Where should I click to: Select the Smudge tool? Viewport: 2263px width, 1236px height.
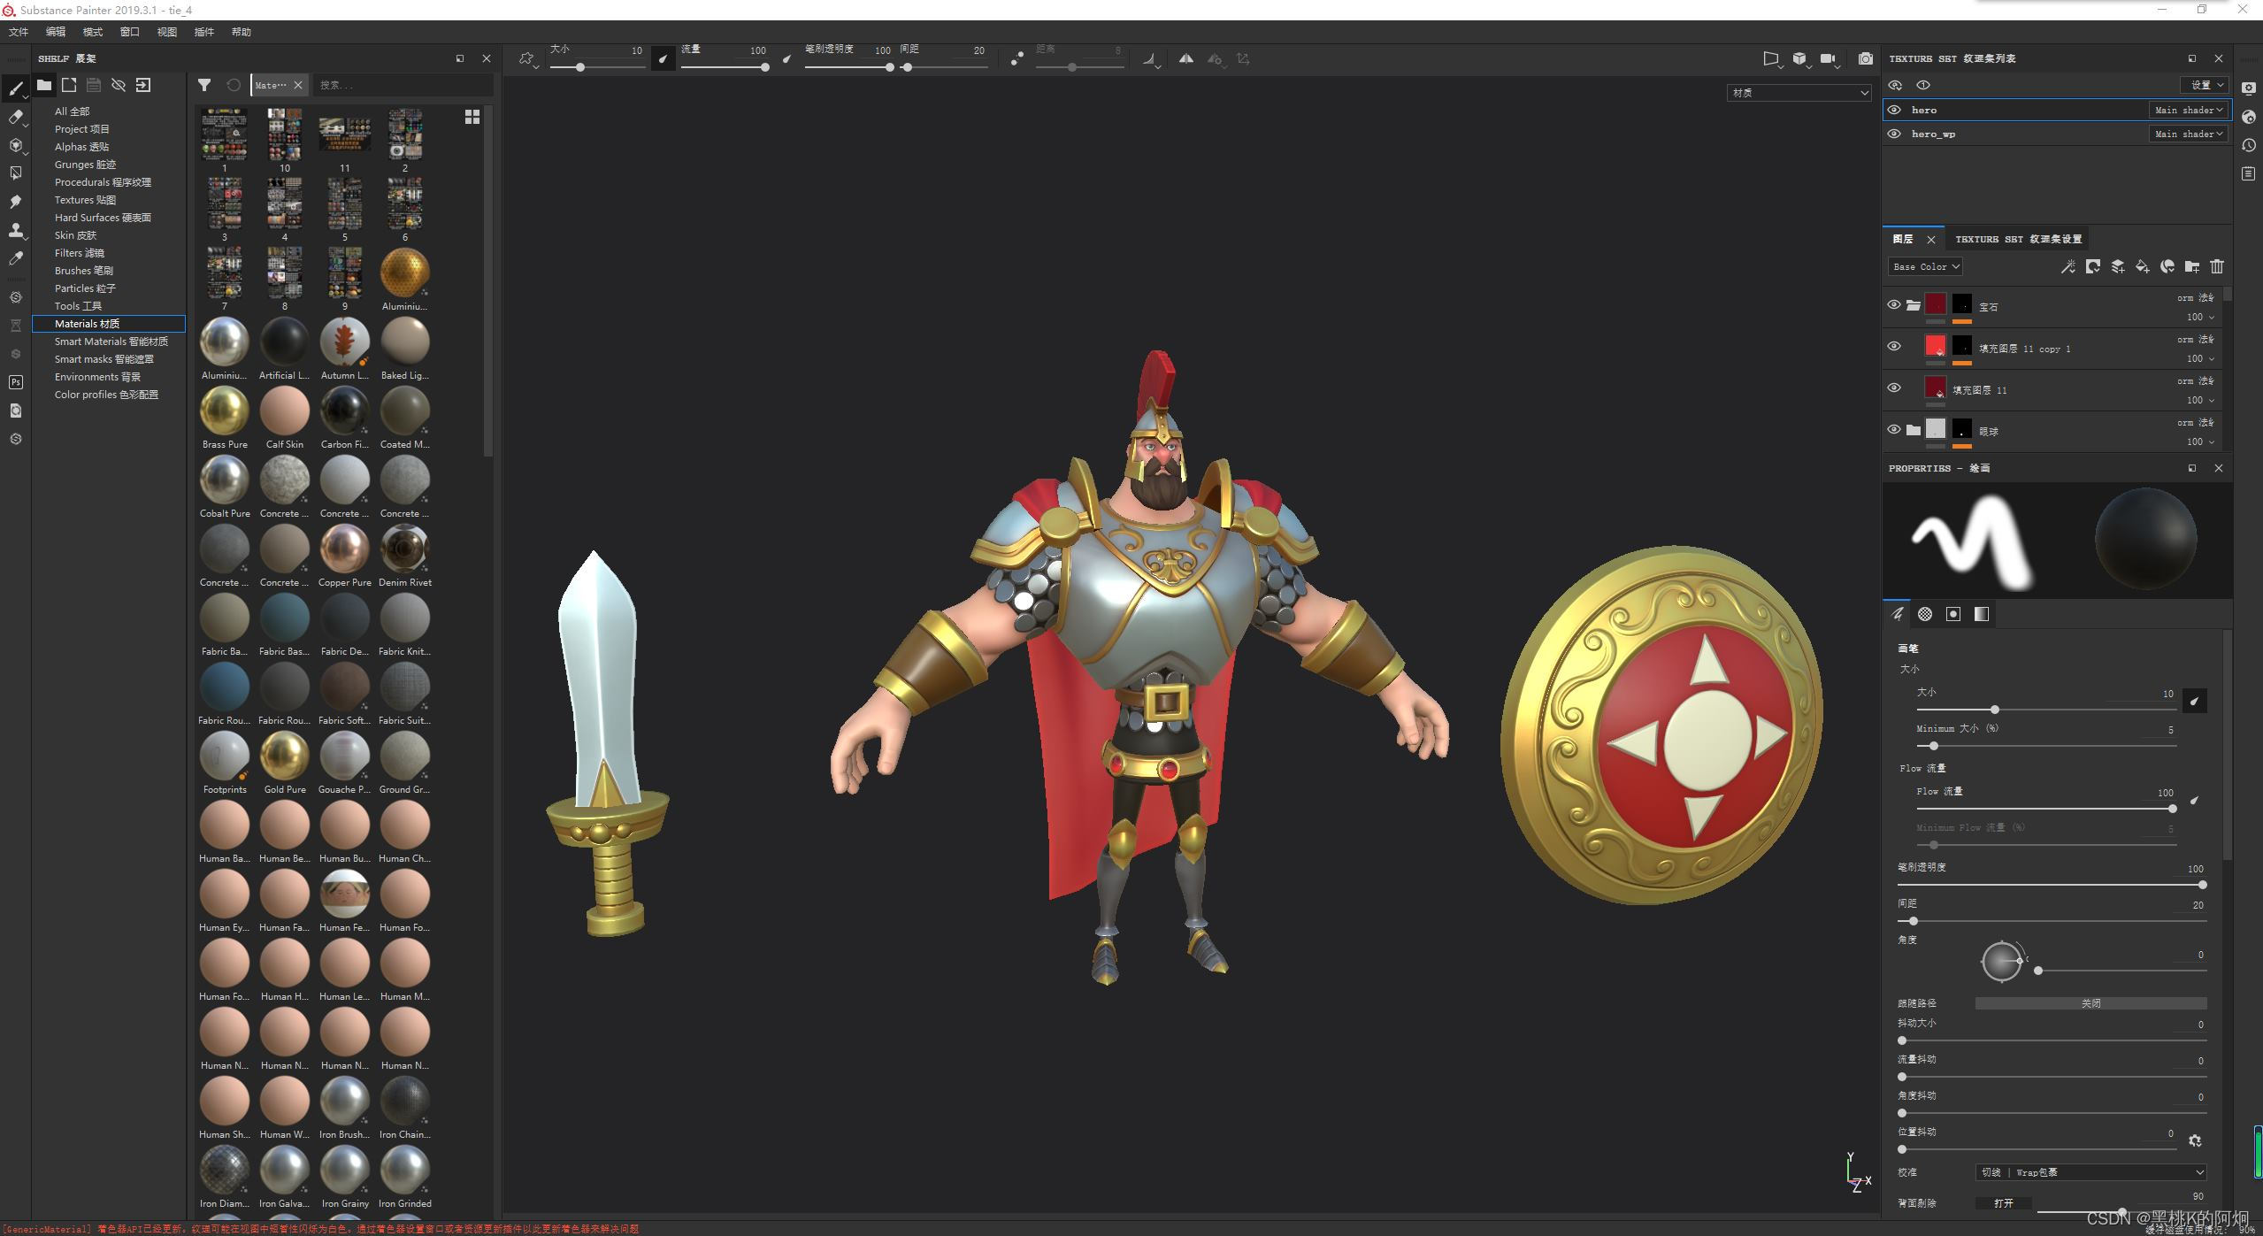[x=15, y=202]
